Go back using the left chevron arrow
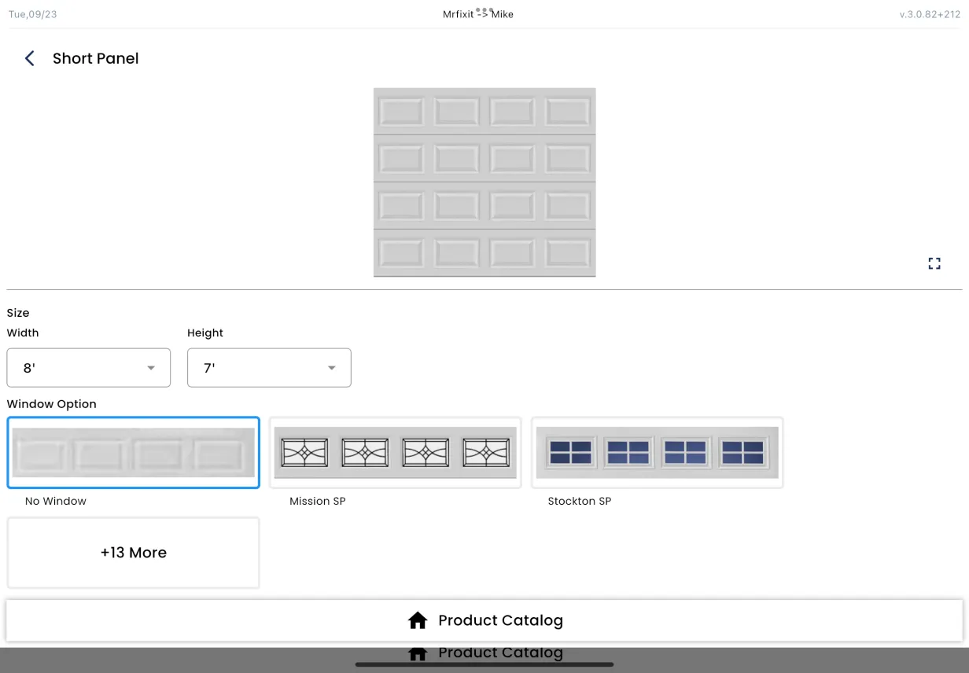 [30, 58]
